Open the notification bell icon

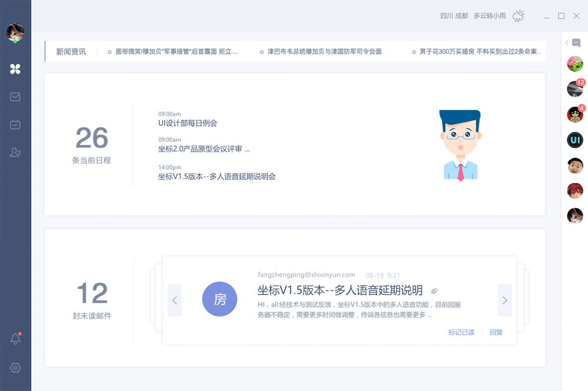tap(15, 339)
